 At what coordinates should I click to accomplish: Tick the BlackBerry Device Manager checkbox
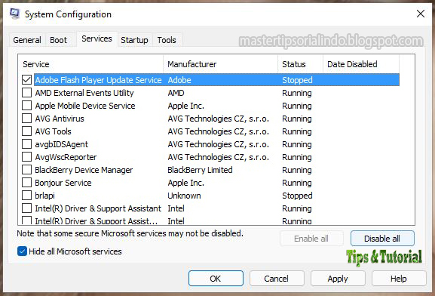pyautogui.click(x=26, y=170)
